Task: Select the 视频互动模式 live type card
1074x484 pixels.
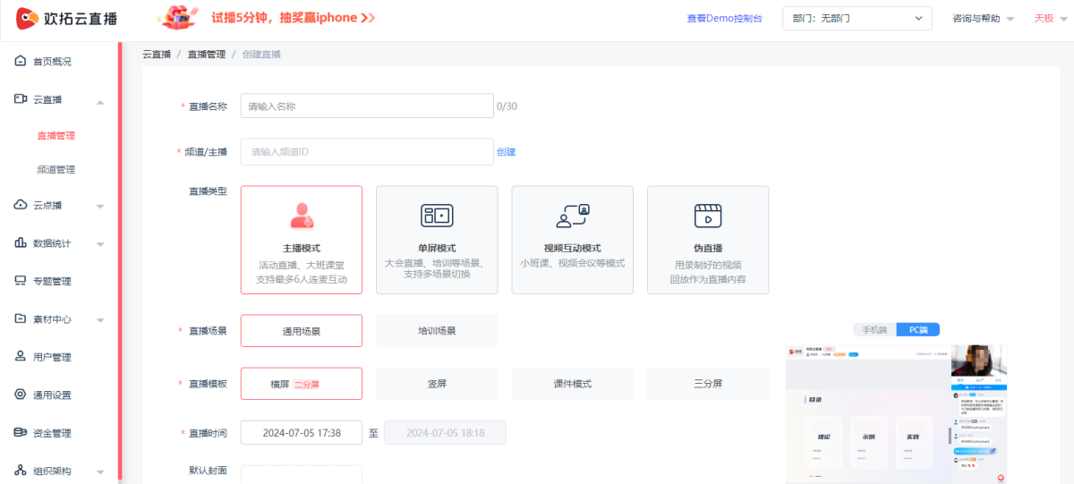Action: pyautogui.click(x=572, y=240)
